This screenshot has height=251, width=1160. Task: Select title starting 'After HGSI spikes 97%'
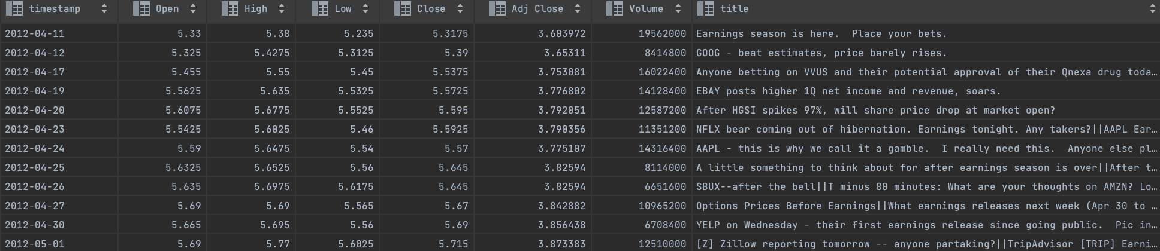875,111
